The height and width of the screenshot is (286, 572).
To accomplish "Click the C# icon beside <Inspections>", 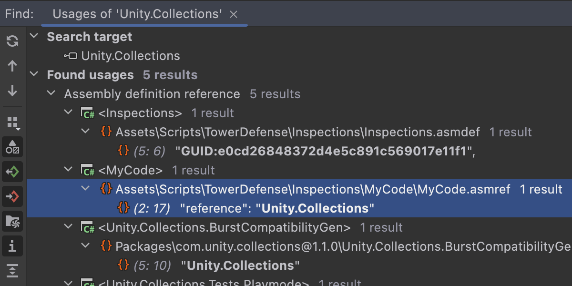I will pyautogui.click(x=88, y=113).
